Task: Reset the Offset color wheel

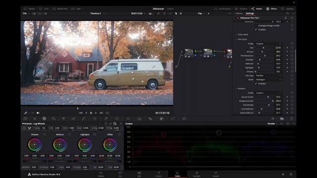Action: tap(119, 134)
